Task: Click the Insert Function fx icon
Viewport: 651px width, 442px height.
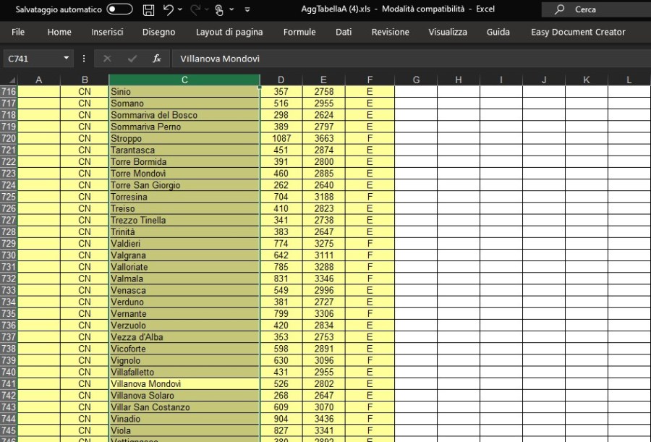Action: [x=156, y=59]
